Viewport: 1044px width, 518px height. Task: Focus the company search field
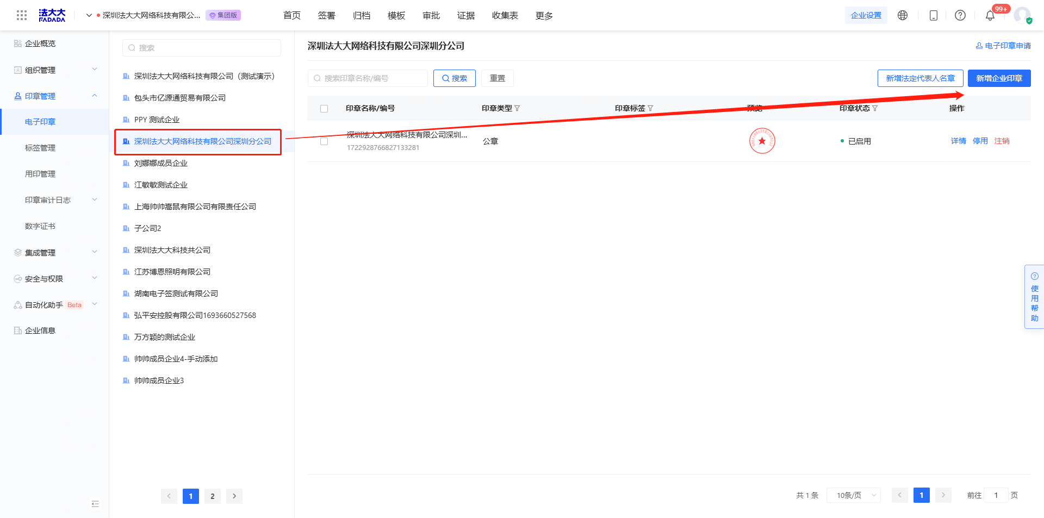[x=202, y=48]
